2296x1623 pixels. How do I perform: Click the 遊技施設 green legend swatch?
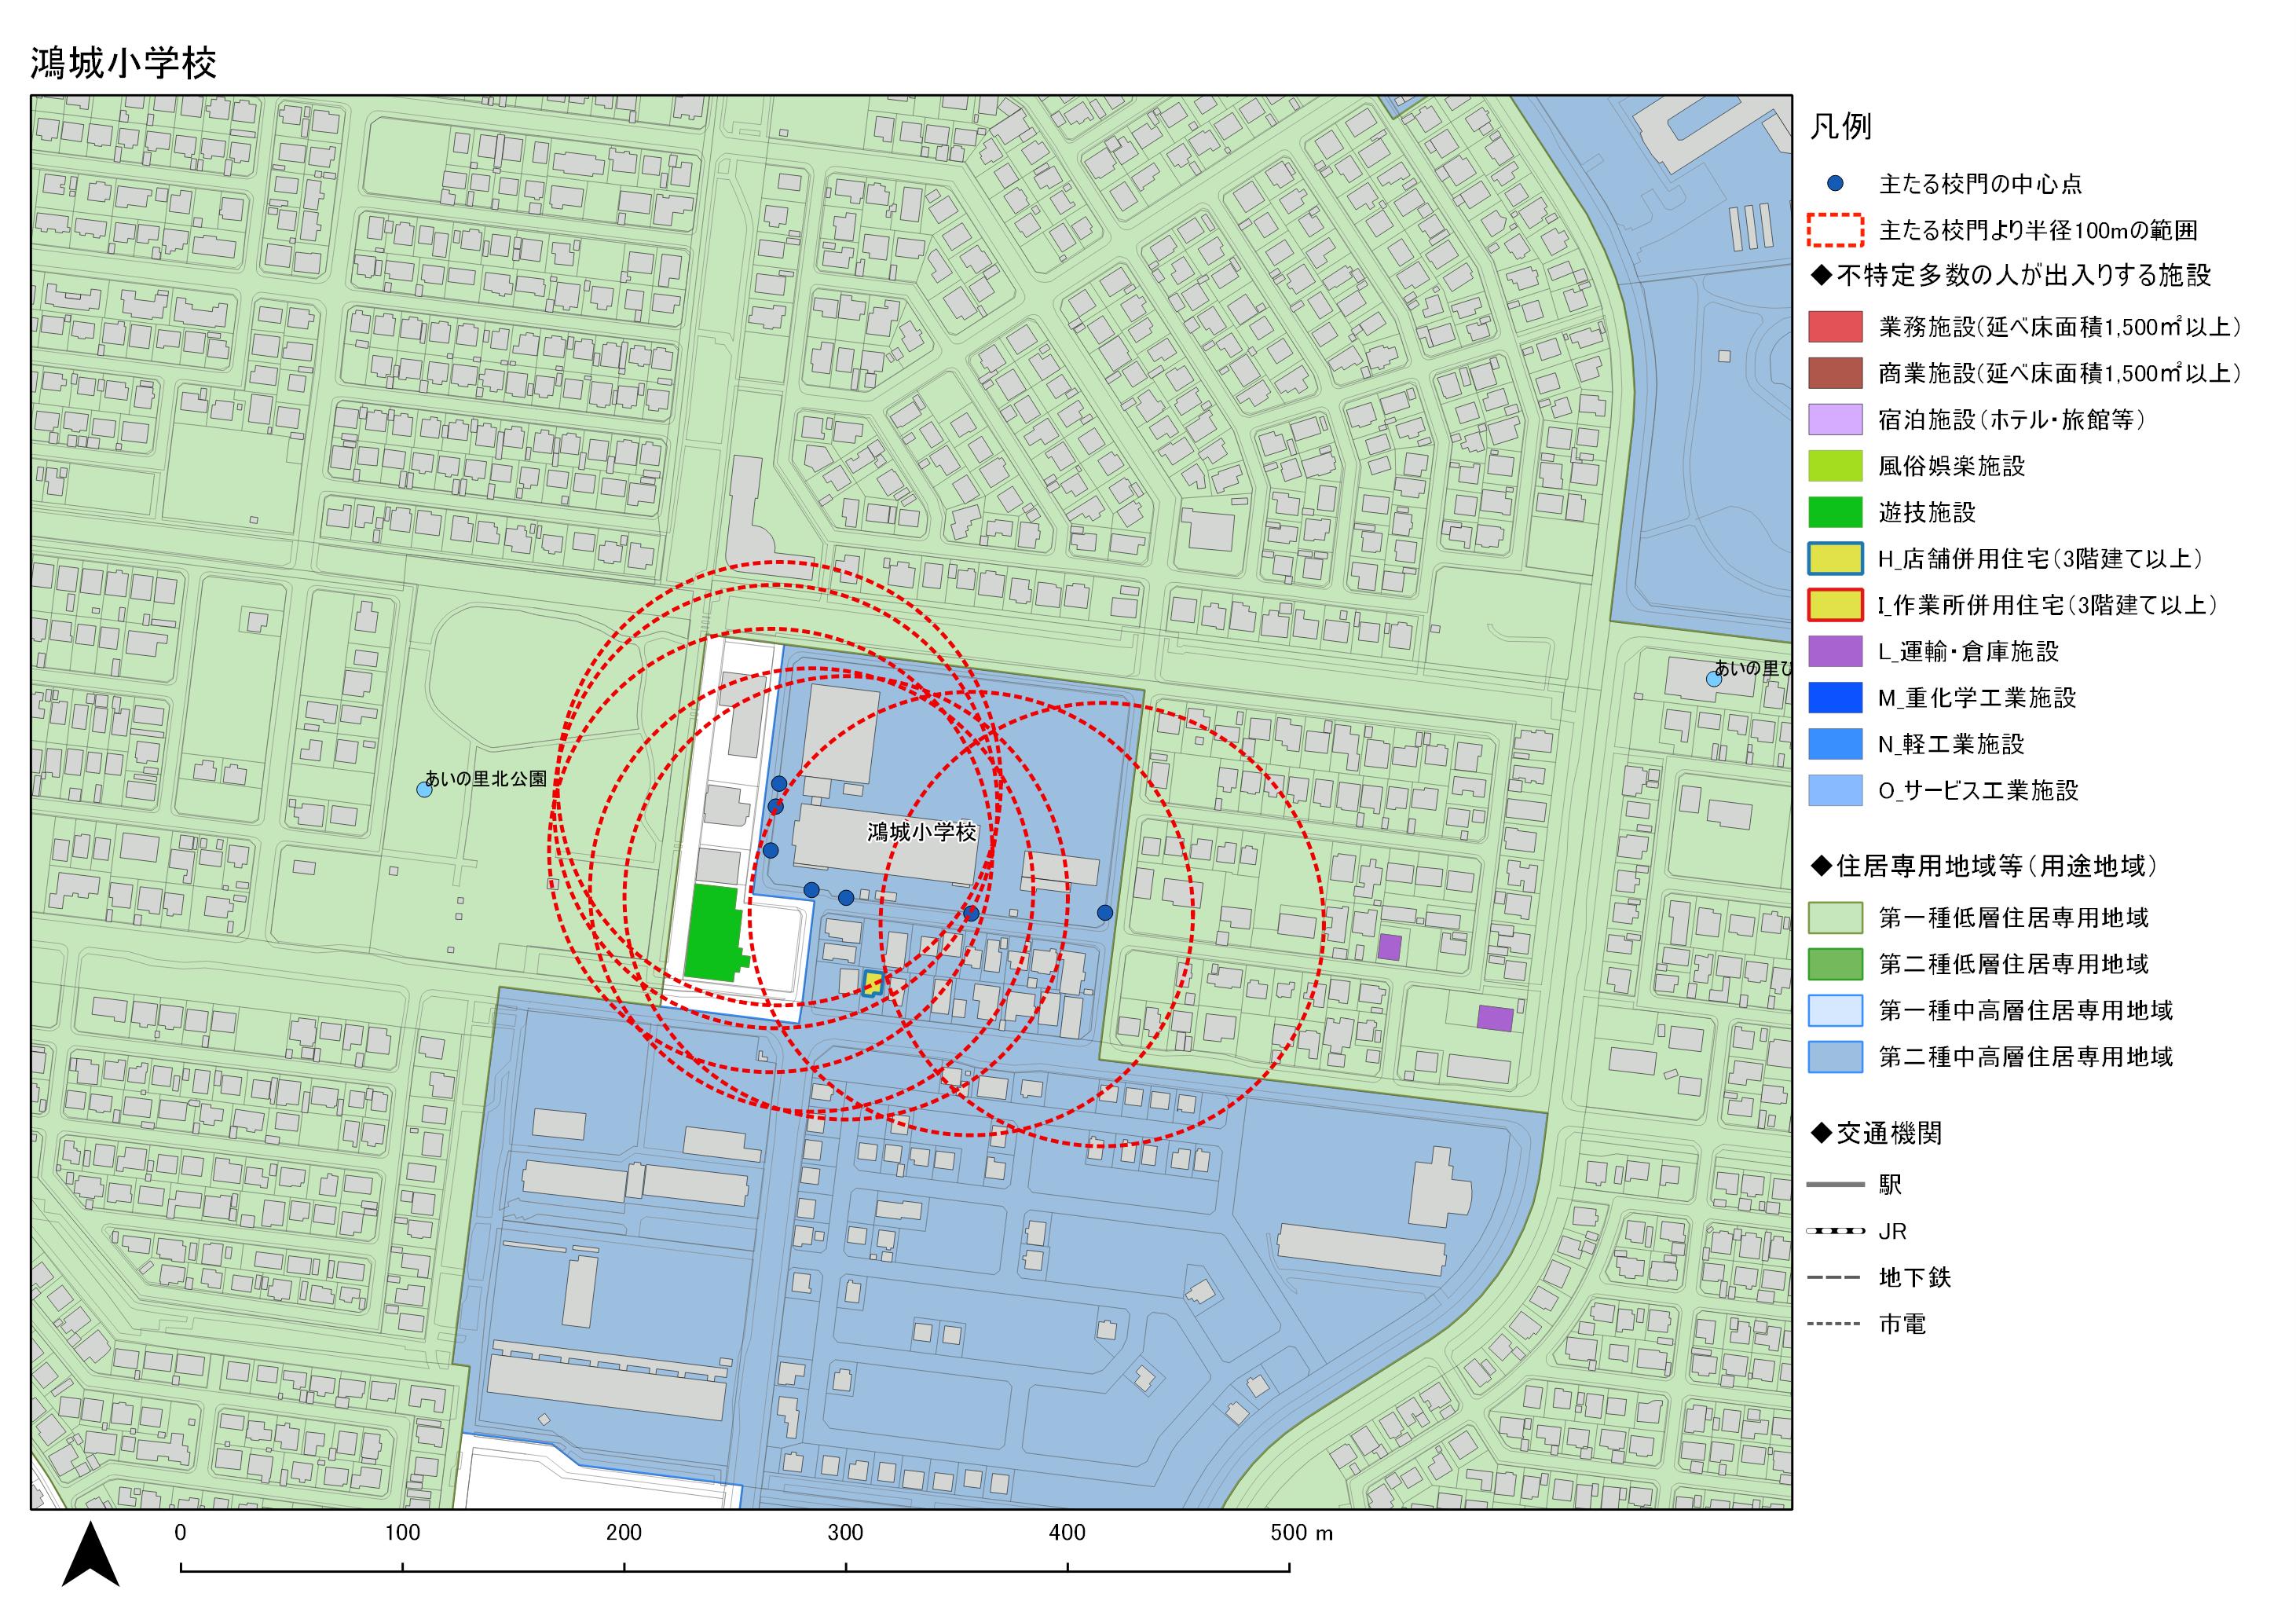(x=1835, y=512)
